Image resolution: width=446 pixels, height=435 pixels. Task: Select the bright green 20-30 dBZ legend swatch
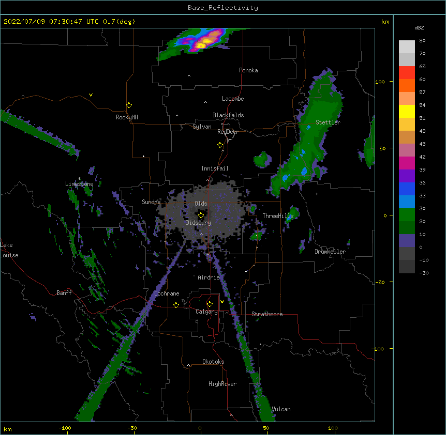click(x=407, y=215)
